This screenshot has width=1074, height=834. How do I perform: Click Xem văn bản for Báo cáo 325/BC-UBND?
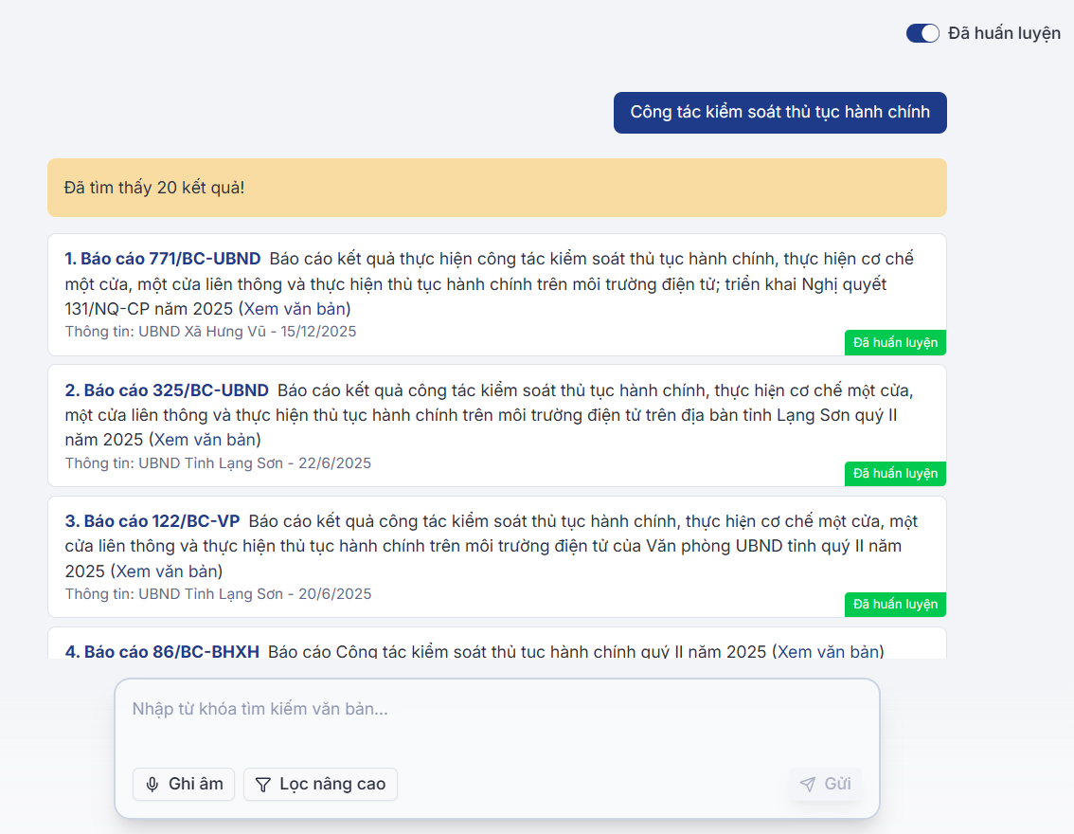click(x=205, y=440)
